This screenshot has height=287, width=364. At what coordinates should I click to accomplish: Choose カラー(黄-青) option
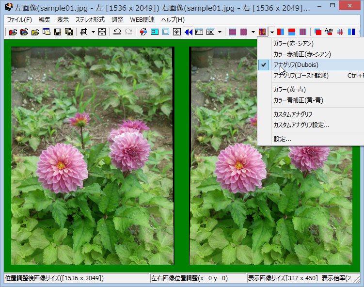click(x=311, y=89)
